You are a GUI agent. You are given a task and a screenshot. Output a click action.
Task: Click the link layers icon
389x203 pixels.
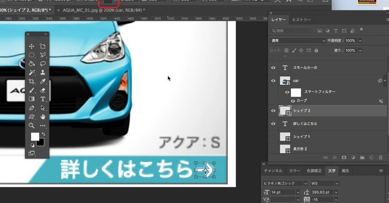pos(325,157)
